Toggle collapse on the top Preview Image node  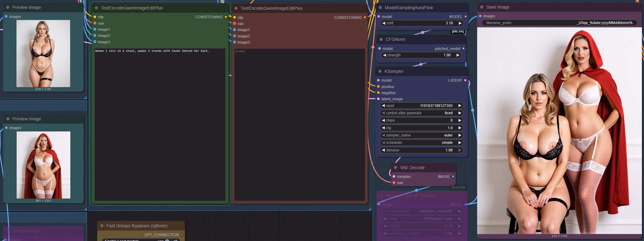(8, 7)
